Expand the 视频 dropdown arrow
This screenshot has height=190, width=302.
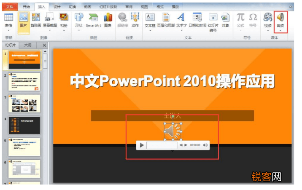pyautogui.click(x=268, y=30)
